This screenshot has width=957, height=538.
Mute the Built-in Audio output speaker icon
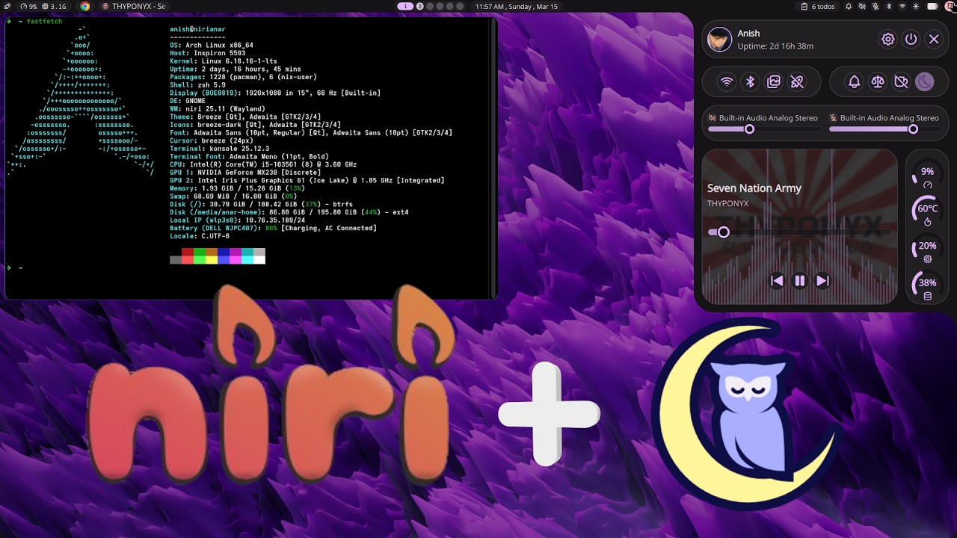coord(713,118)
